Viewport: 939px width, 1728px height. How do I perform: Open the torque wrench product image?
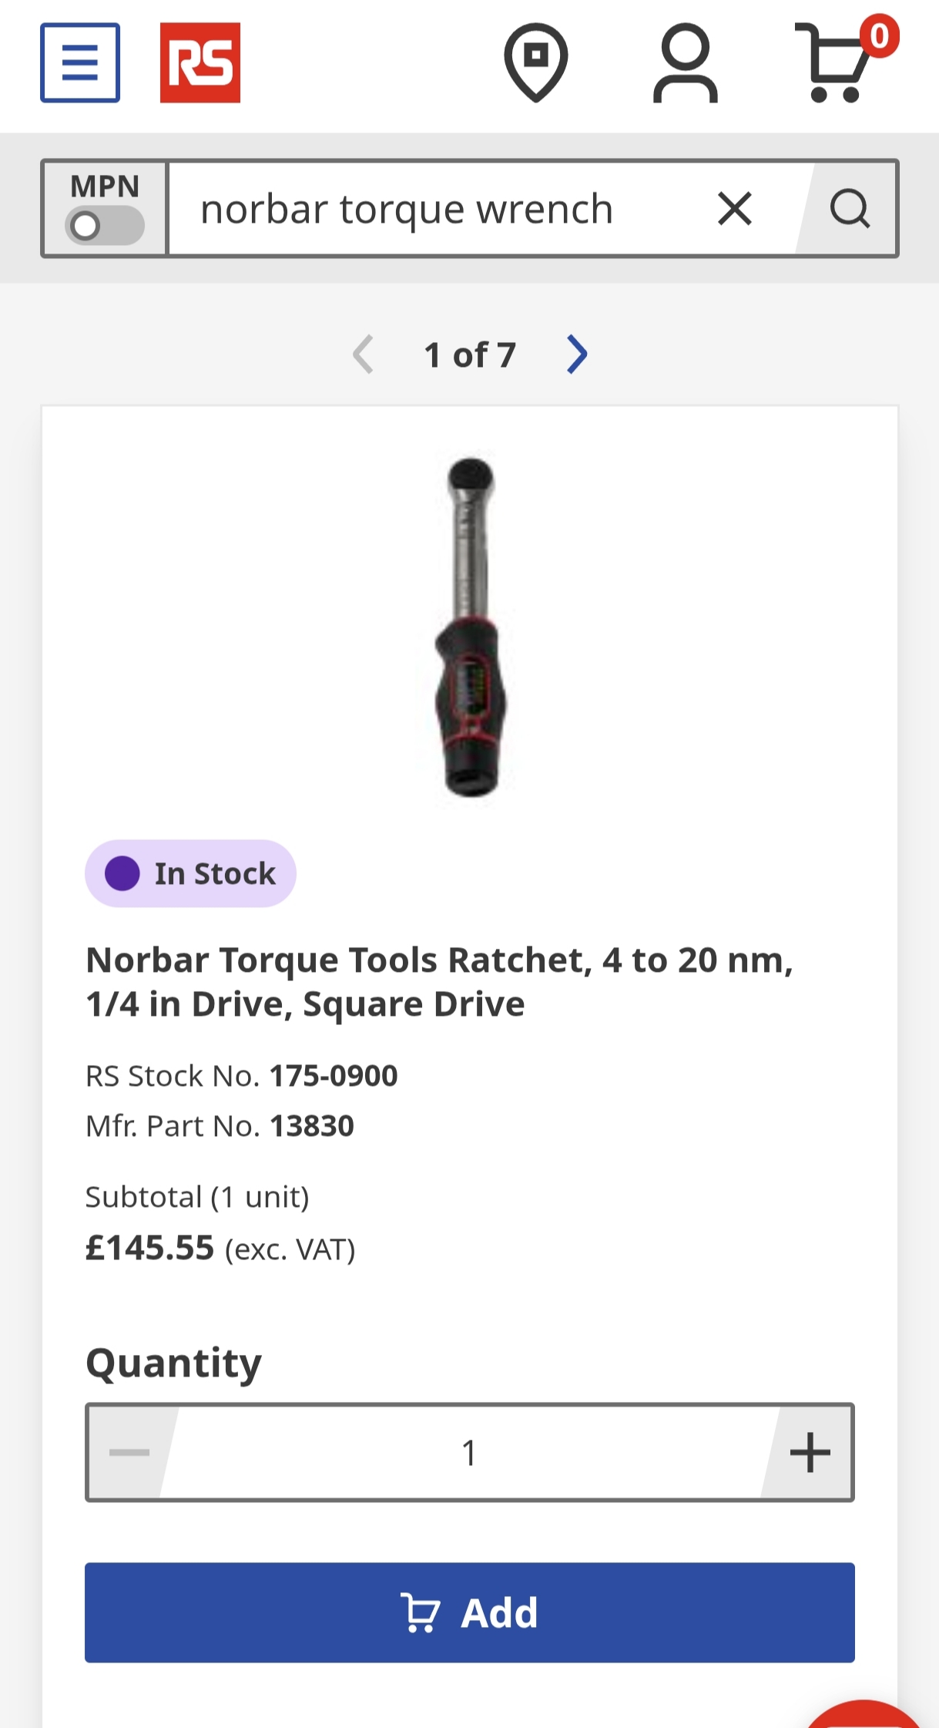[x=470, y=624]
